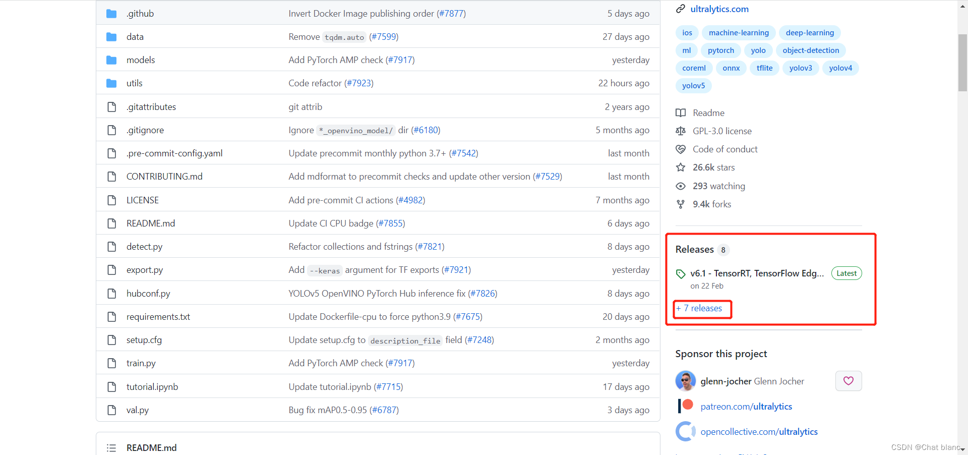Click the file icon beside .gitattributes
Screen dimensions: 968x455
(x=111, y=107)
